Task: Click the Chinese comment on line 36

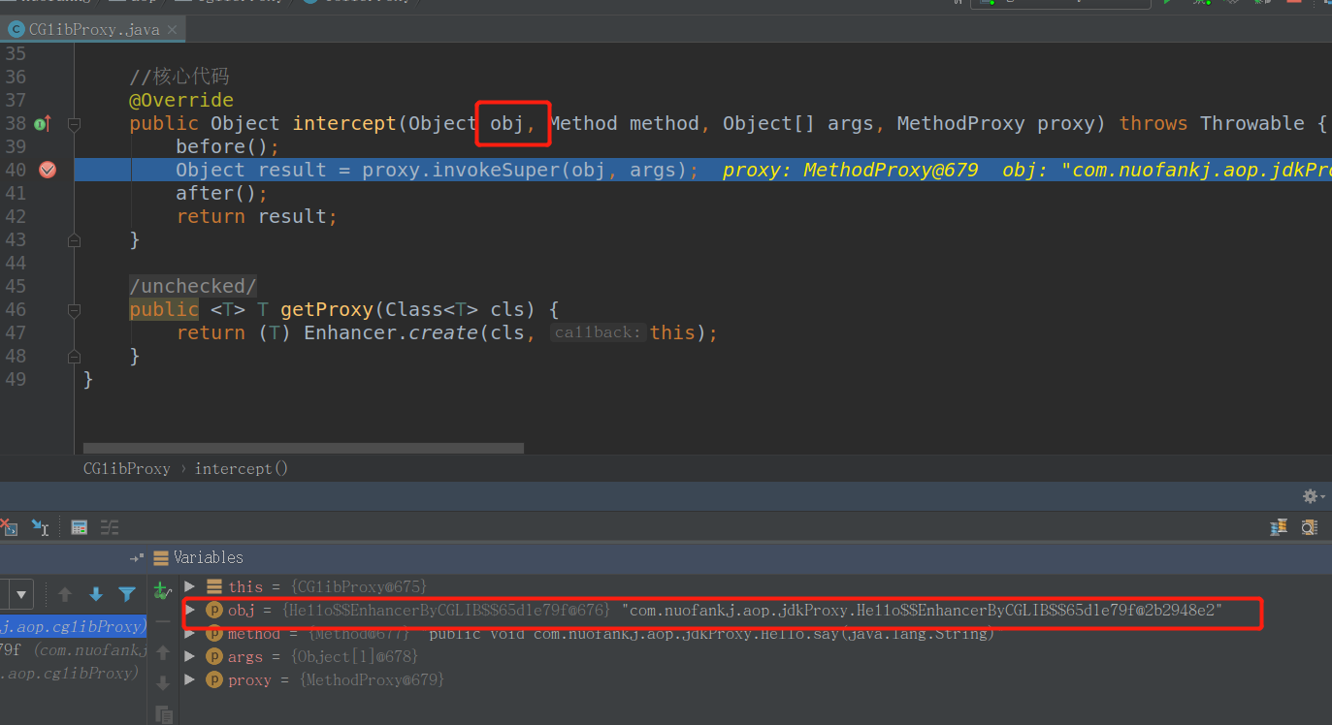Action: (x=179, y=77)
